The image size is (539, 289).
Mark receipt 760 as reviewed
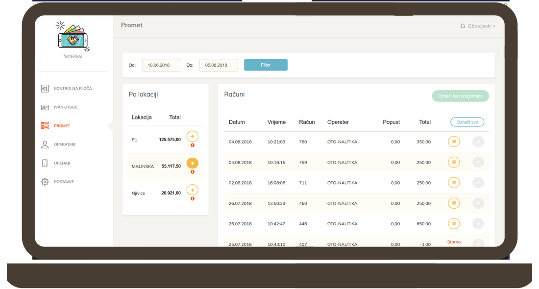click(x=478, y=142)
